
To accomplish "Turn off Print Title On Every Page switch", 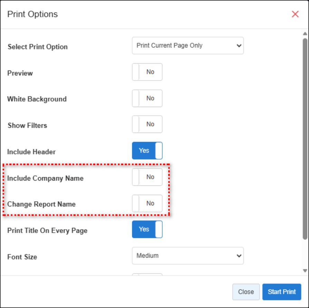I will pyautogui.click(x=147, y=229).
